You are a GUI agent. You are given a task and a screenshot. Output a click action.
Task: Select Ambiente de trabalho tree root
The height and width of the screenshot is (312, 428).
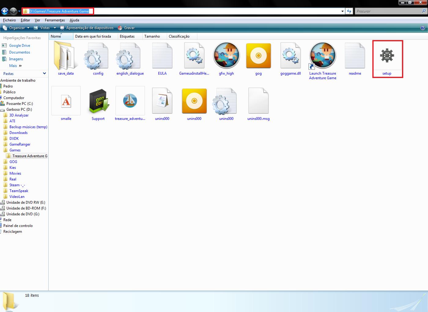click(x=18, y=80)
